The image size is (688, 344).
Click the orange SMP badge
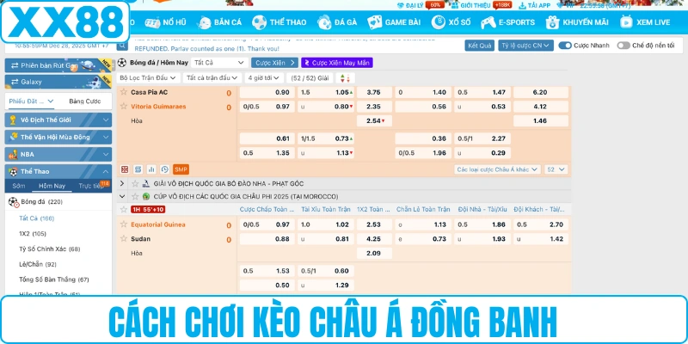click(181, 169)
